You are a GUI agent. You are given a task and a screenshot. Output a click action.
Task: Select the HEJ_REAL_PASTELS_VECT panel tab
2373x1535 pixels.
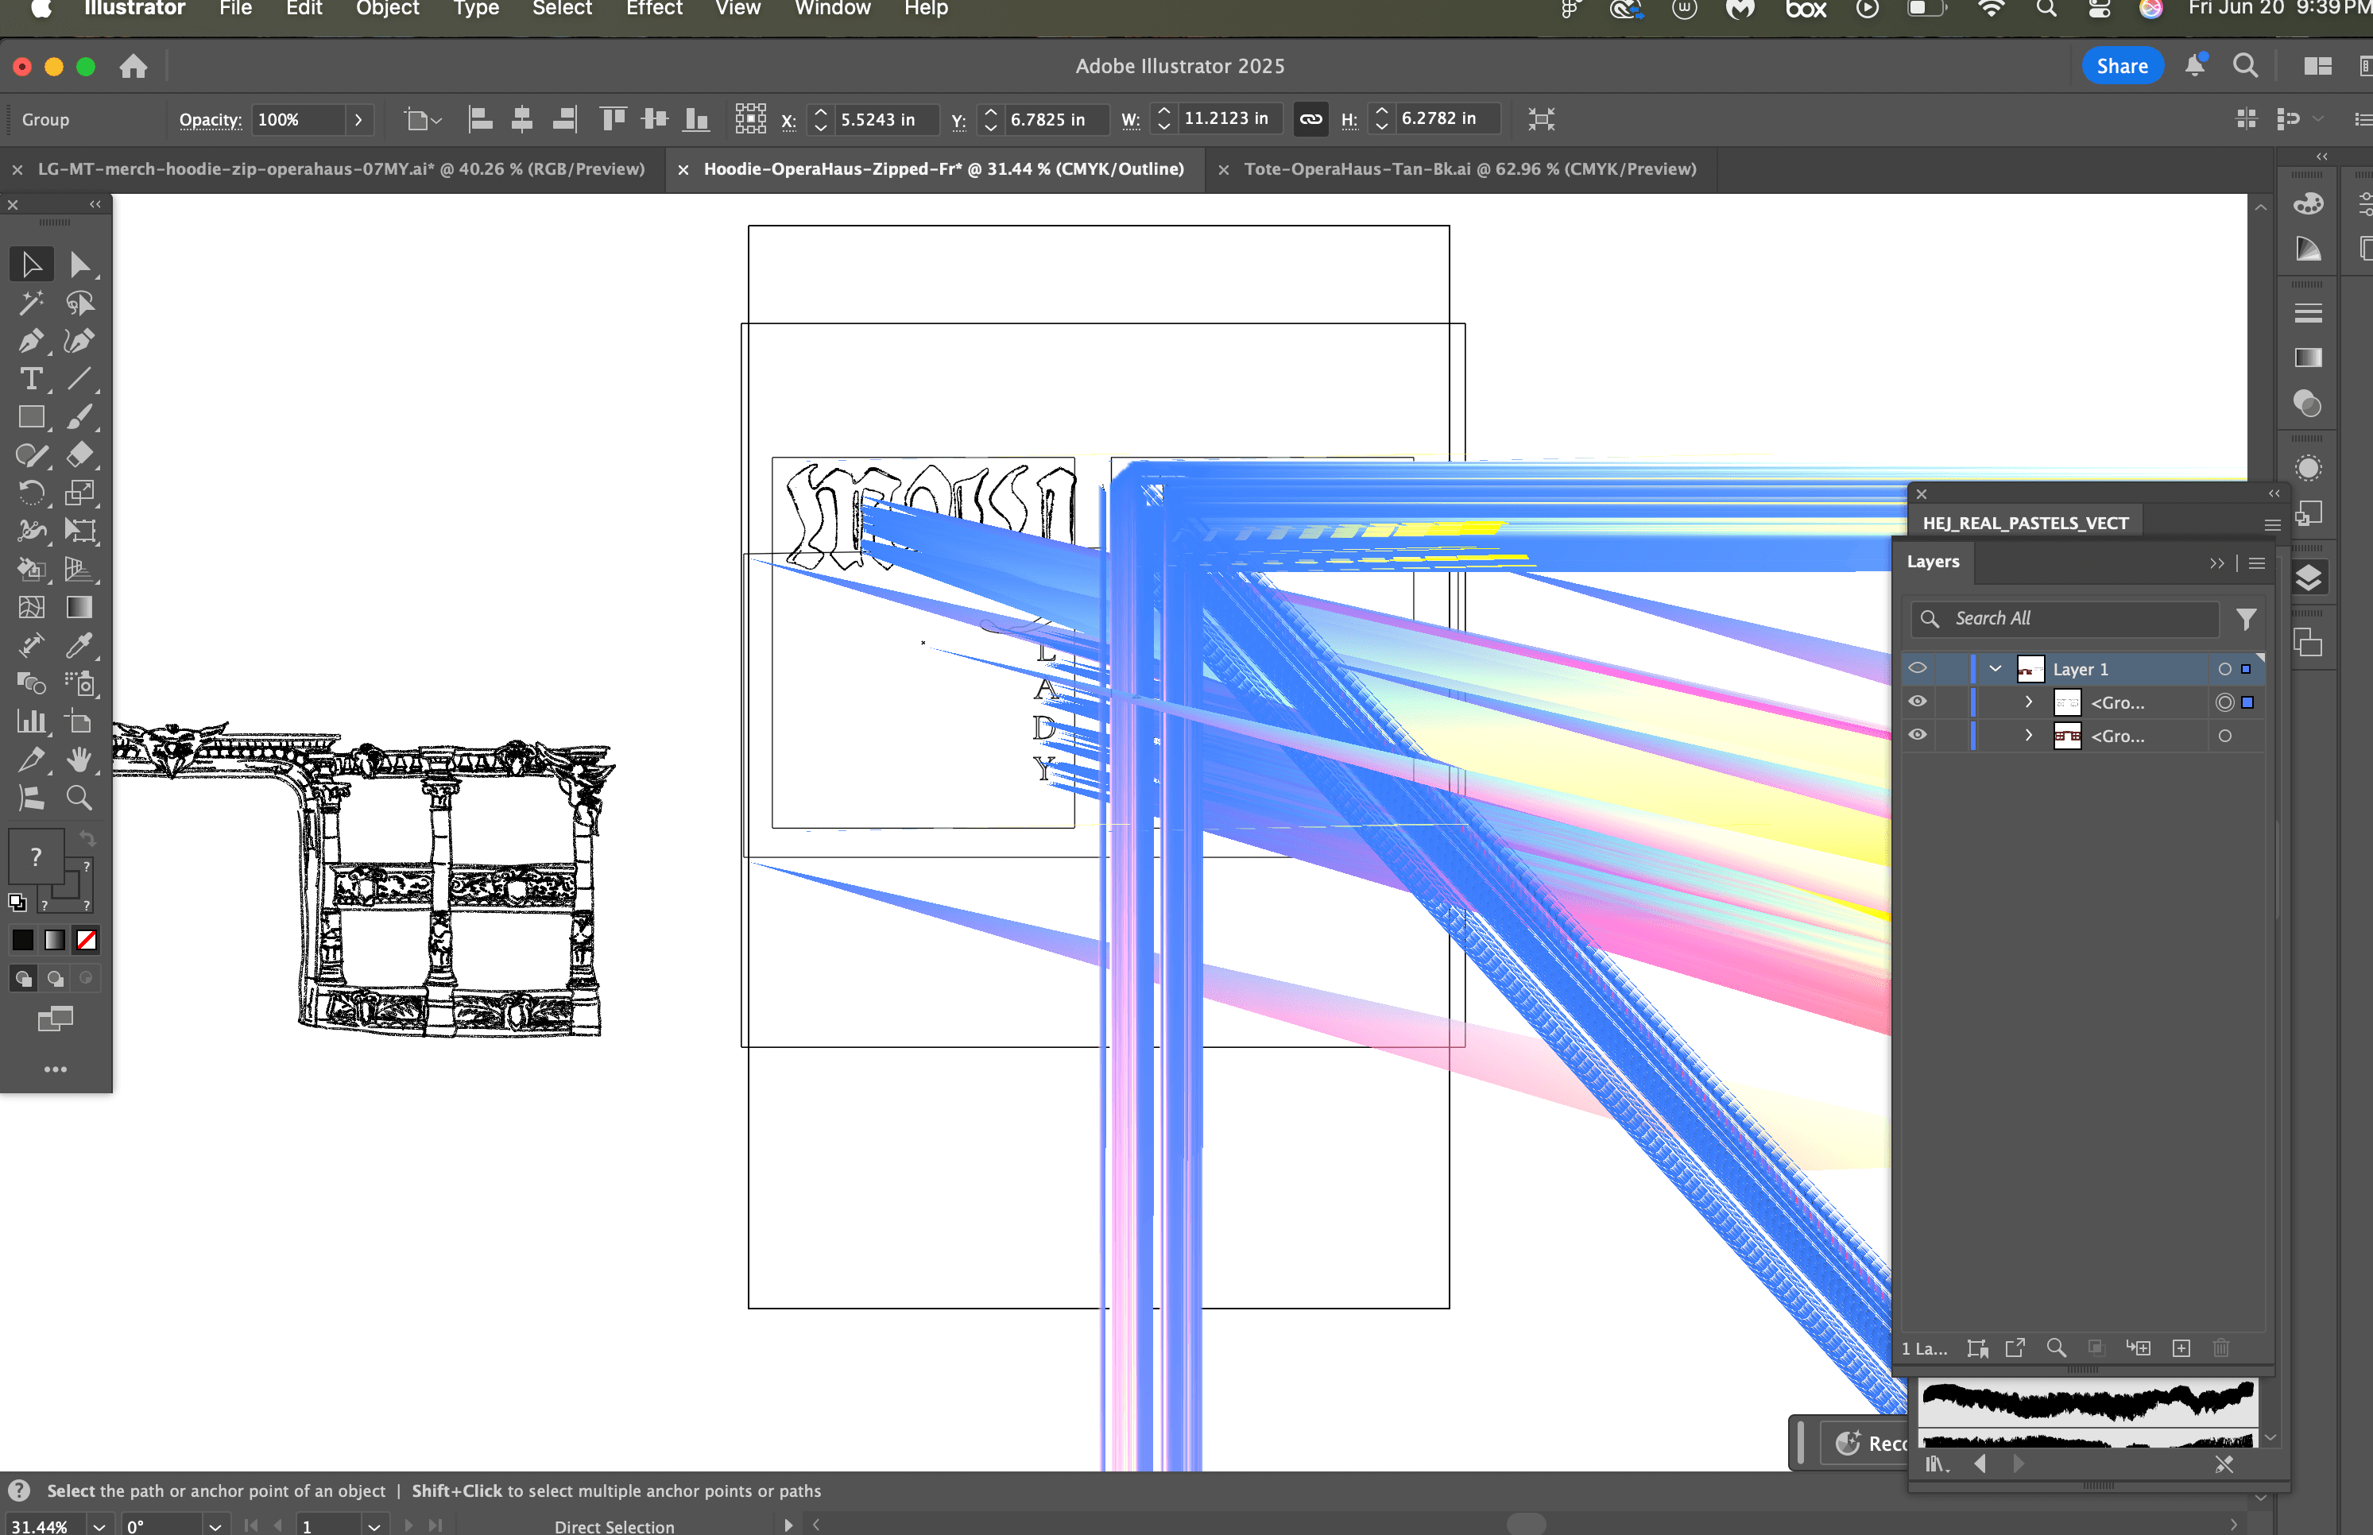[2025, 524]
